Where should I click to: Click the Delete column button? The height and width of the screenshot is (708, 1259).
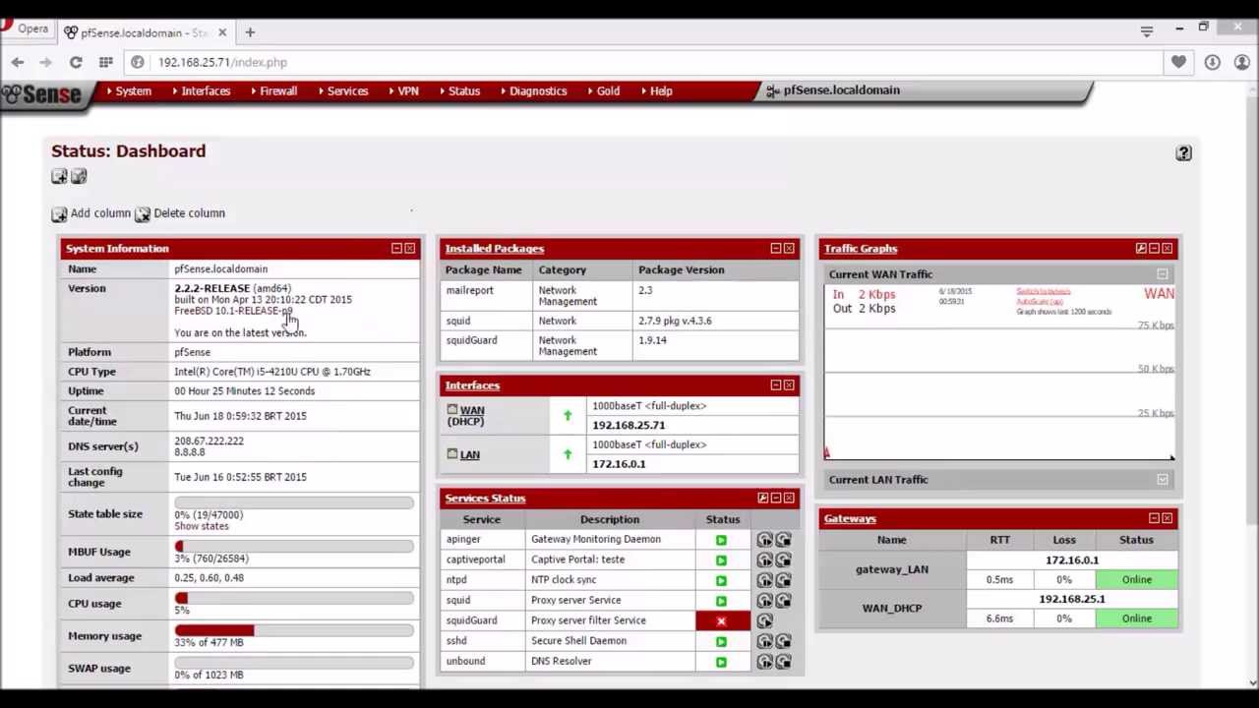(x=180, y=213)
